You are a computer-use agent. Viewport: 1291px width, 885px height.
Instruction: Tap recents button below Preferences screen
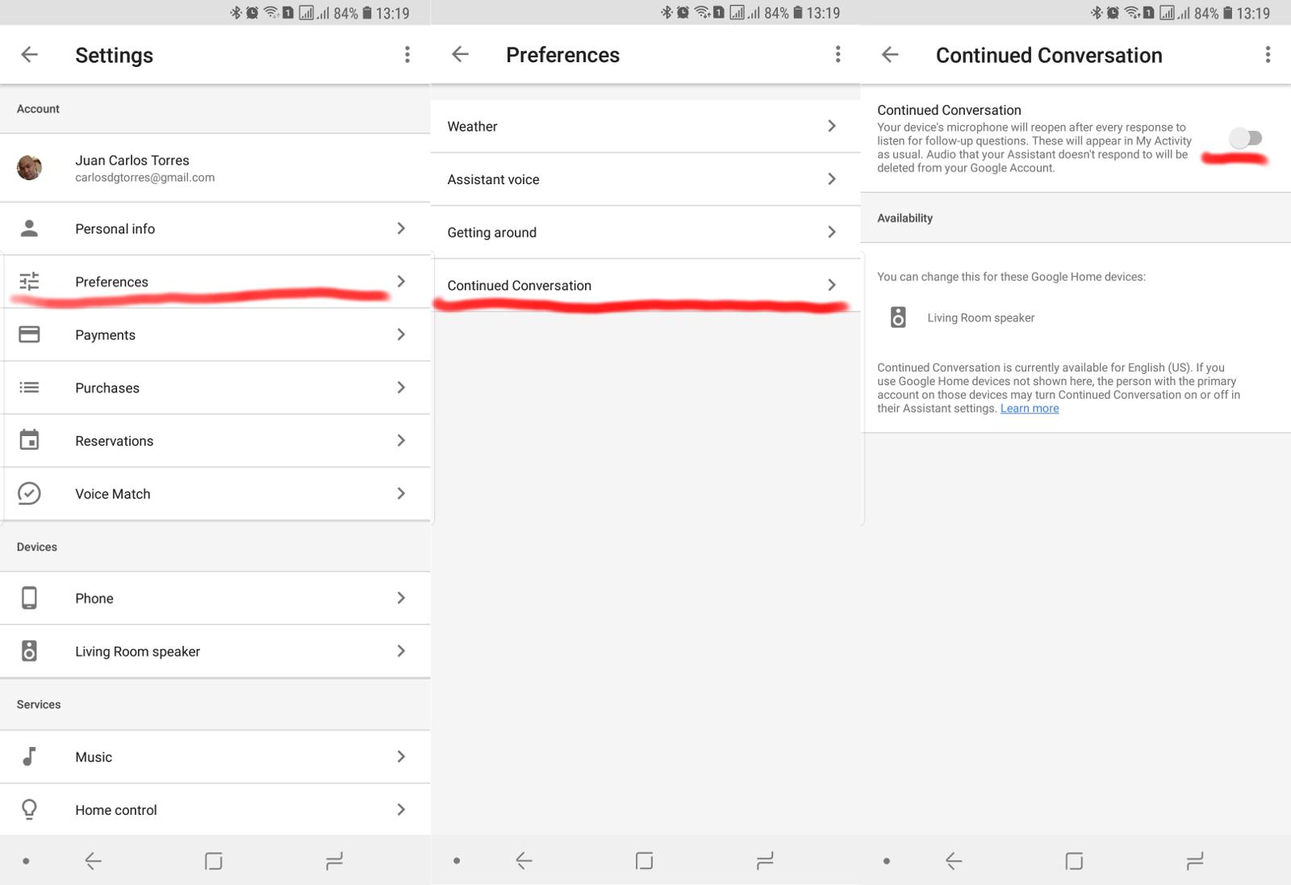click(765, 862)
